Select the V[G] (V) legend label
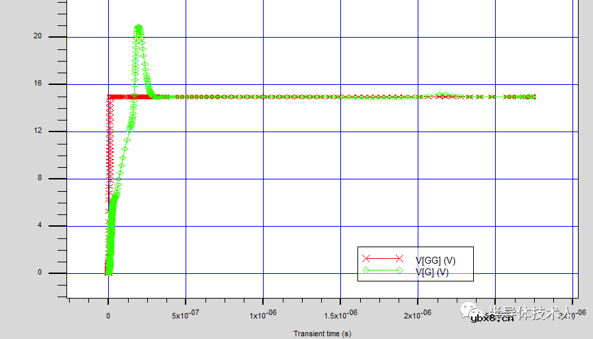This screenshot has width=593, height=339. [432, 272]
